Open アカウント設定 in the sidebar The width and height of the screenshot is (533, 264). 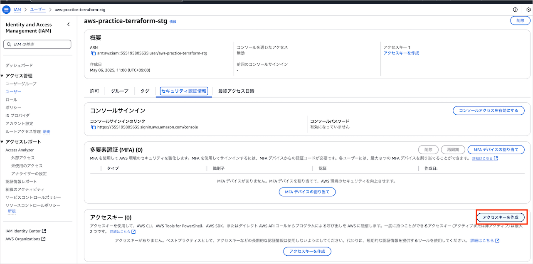19,123
